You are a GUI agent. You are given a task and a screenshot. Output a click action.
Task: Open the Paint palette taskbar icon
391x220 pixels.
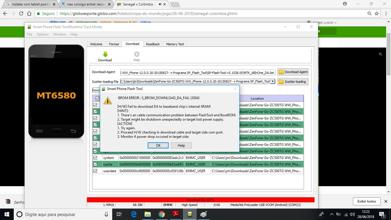tap(204, 214)
